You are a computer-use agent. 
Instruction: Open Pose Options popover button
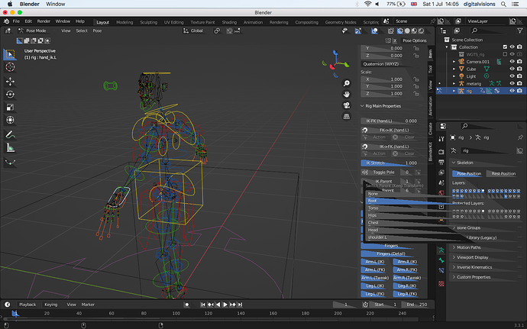click(x=415, y=40)
